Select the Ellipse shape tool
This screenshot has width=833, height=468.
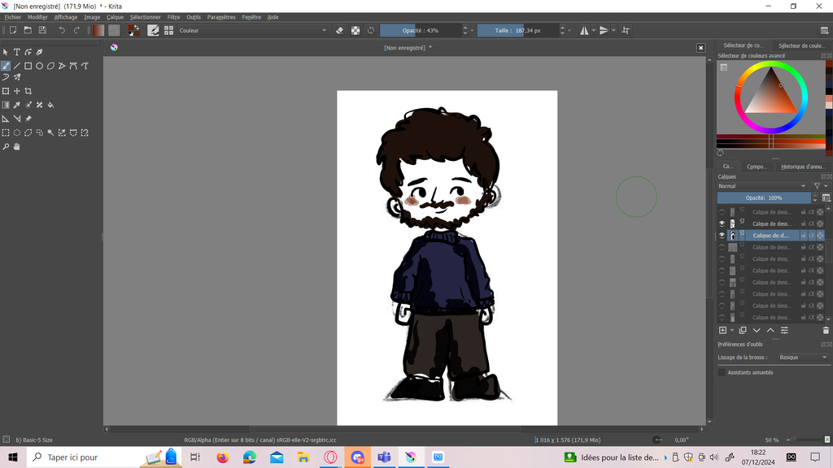pyautogui.click(x=39, y=66)
